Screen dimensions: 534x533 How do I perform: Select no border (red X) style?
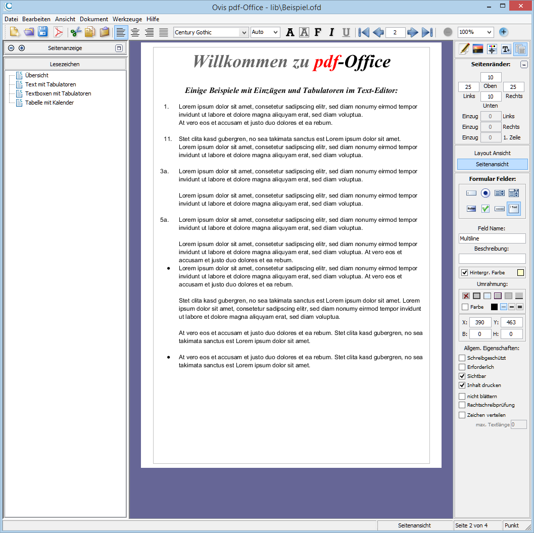point(466,296)
